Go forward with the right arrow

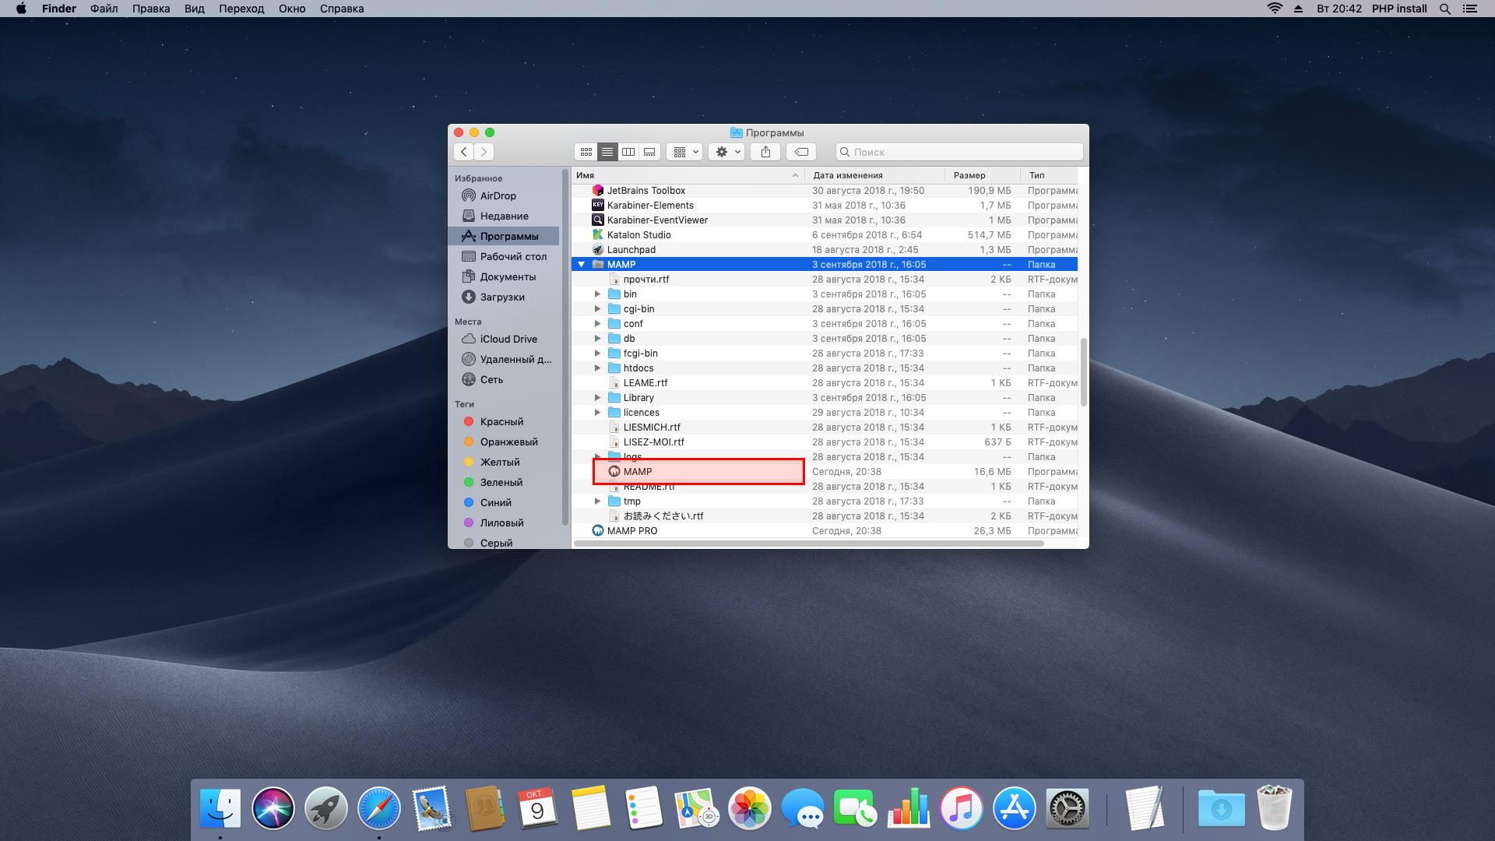coord(484,152)
